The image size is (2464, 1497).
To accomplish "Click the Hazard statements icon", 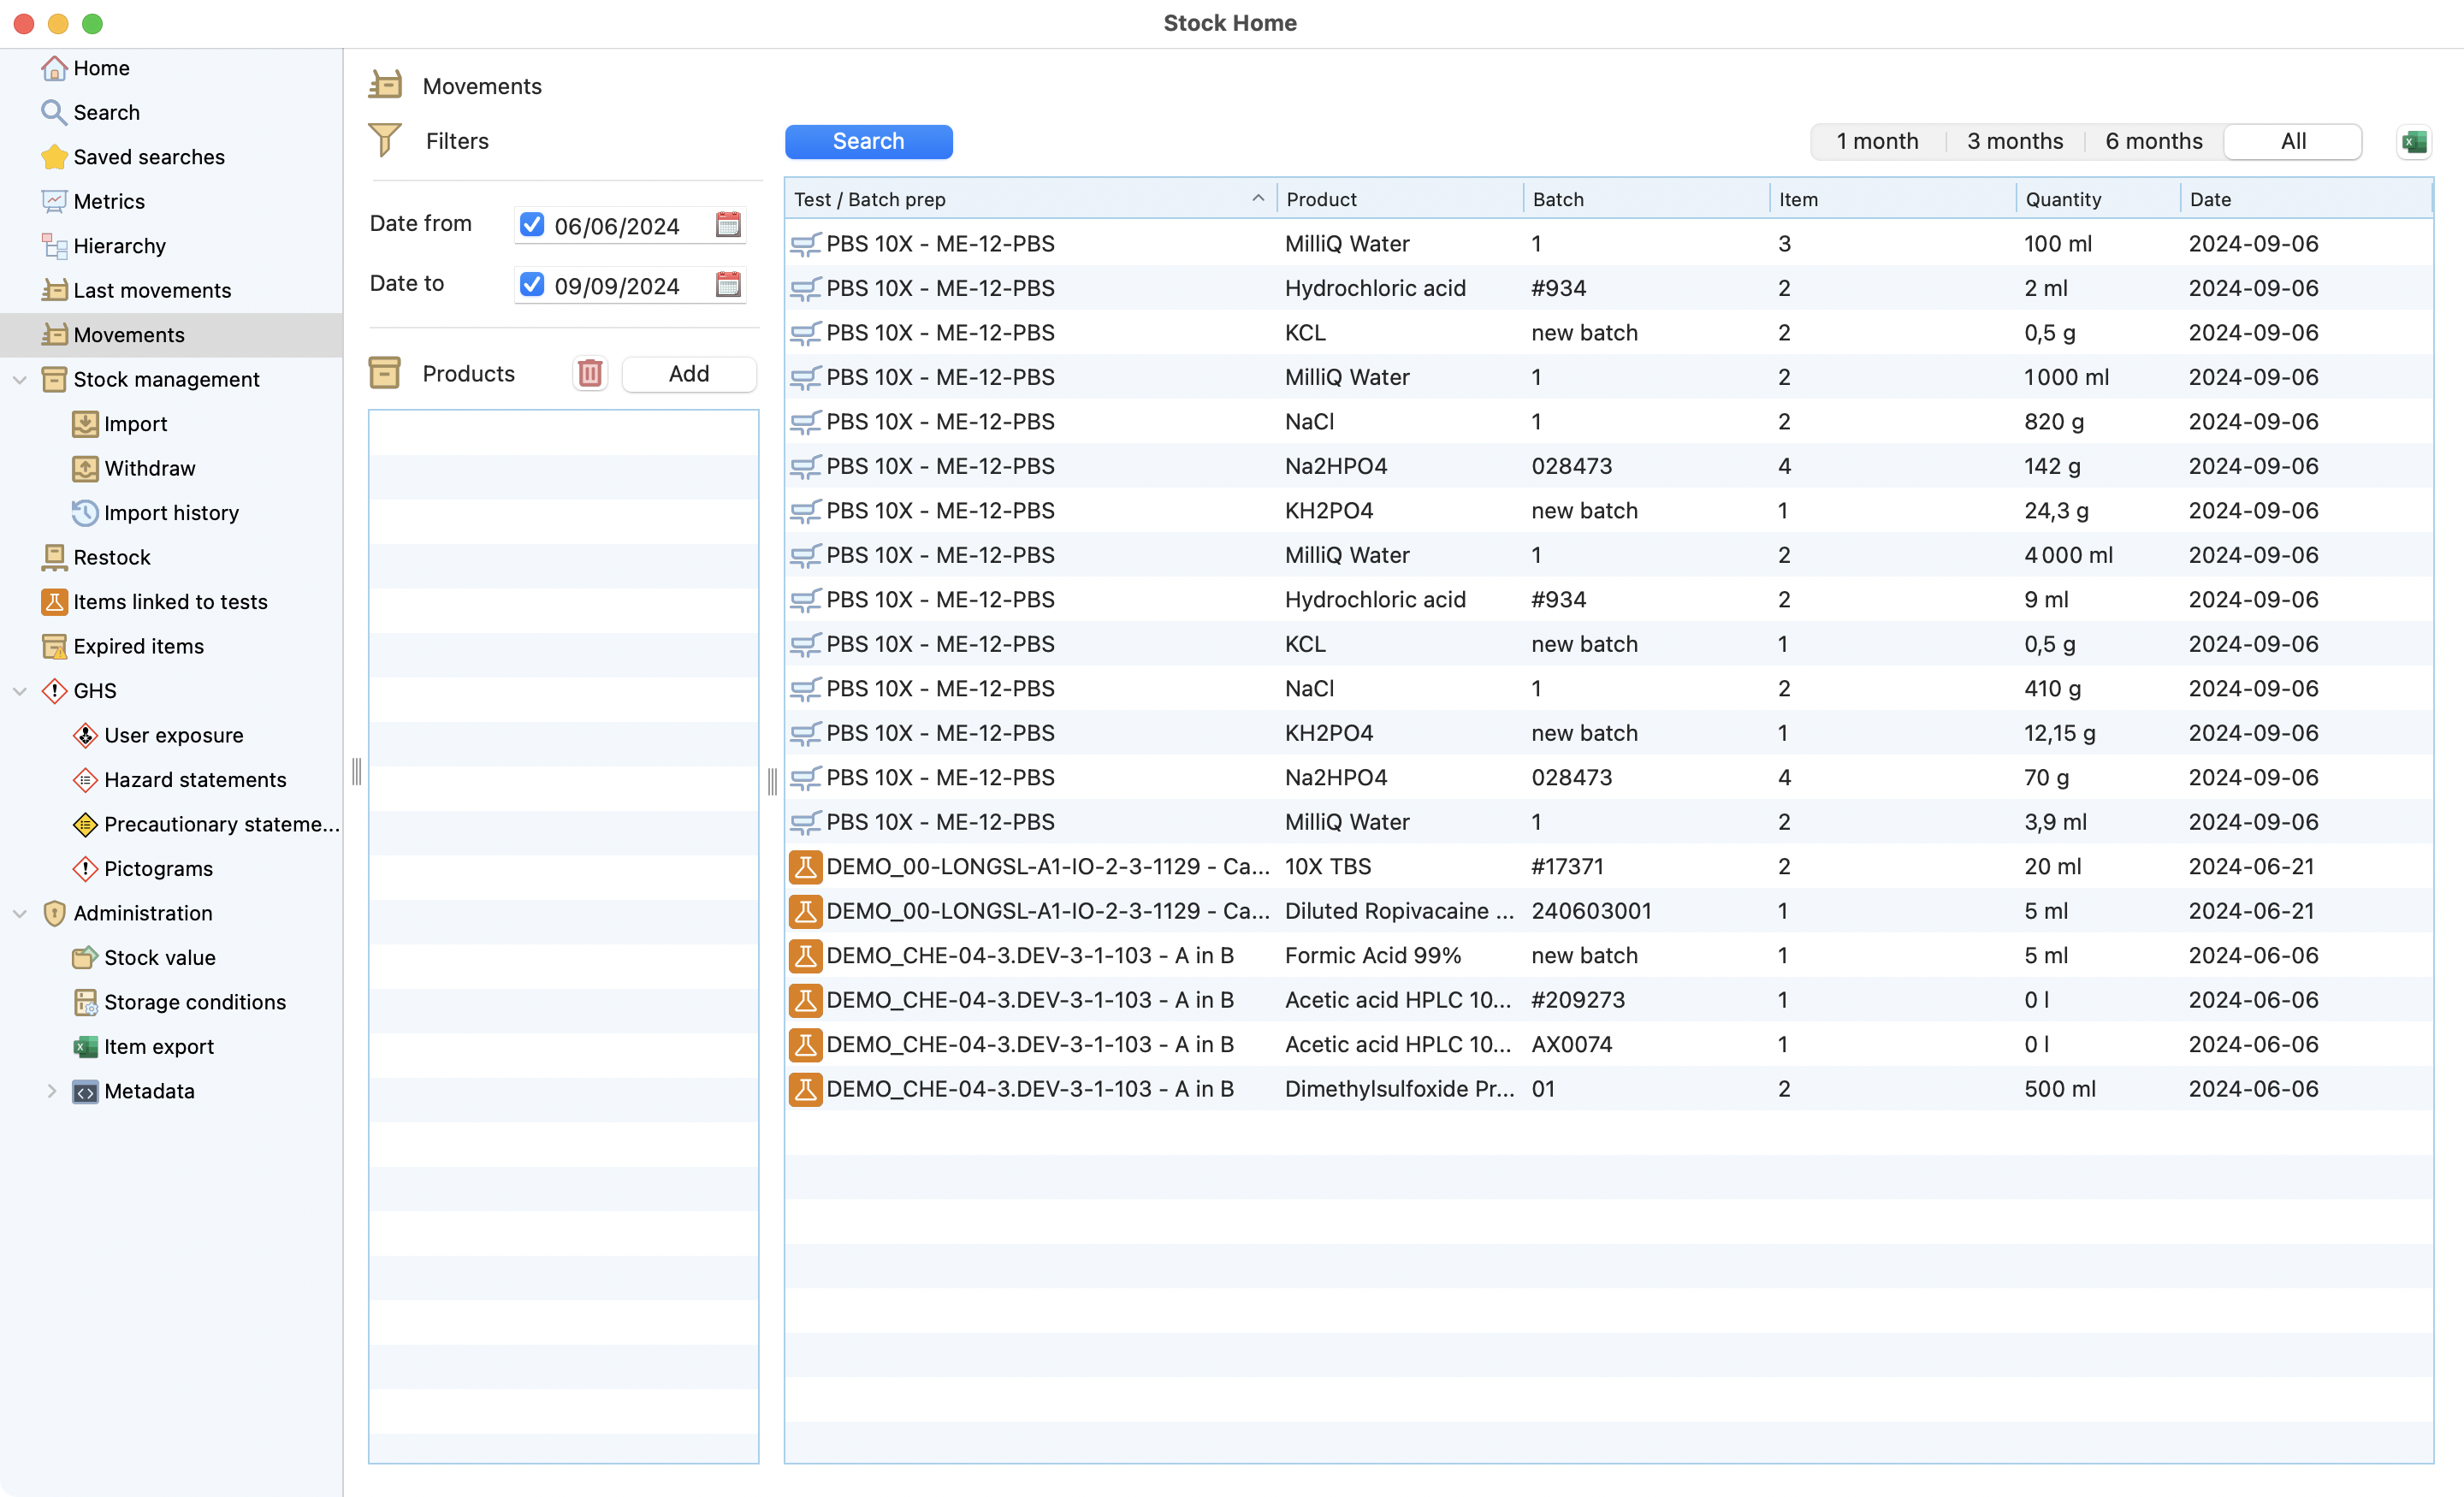I will pyautogui.click(x=85, y=780).
